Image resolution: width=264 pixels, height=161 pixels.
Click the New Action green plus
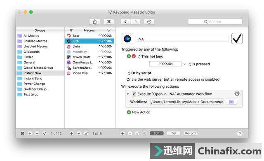tap(129, 112)
